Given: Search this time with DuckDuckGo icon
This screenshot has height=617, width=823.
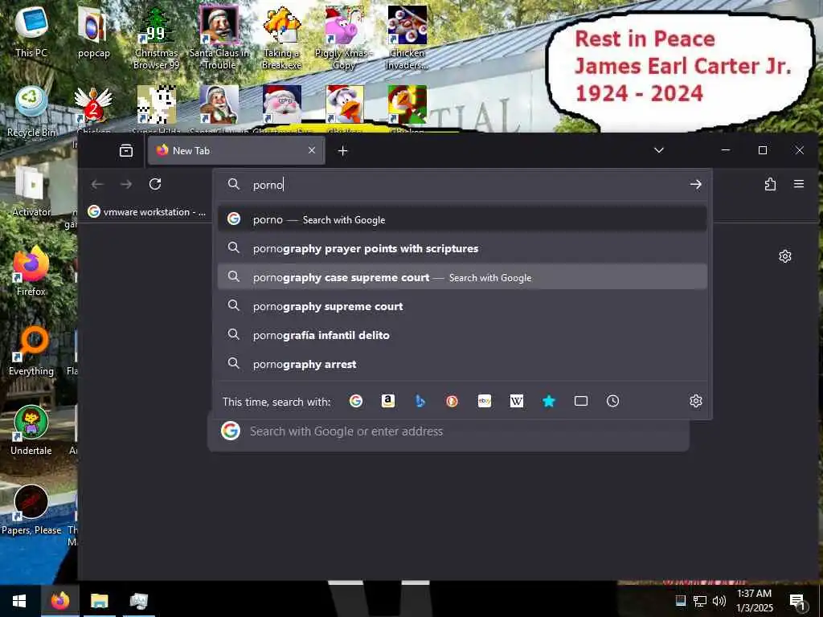Looking at the screenshot, I should pos(452,402).
